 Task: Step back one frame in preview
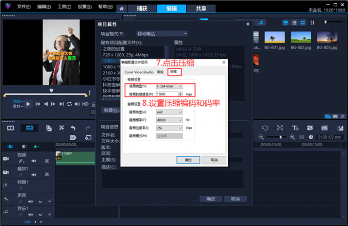pyautogui.click(x=46, y=104)
